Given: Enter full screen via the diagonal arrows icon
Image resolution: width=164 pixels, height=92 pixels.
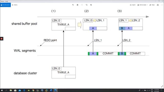Looking at the screenshot, I should pyautogui.click(x=162, y=86).
